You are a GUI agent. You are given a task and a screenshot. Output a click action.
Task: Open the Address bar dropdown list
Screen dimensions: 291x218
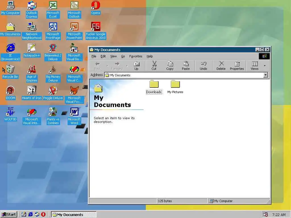266,75
